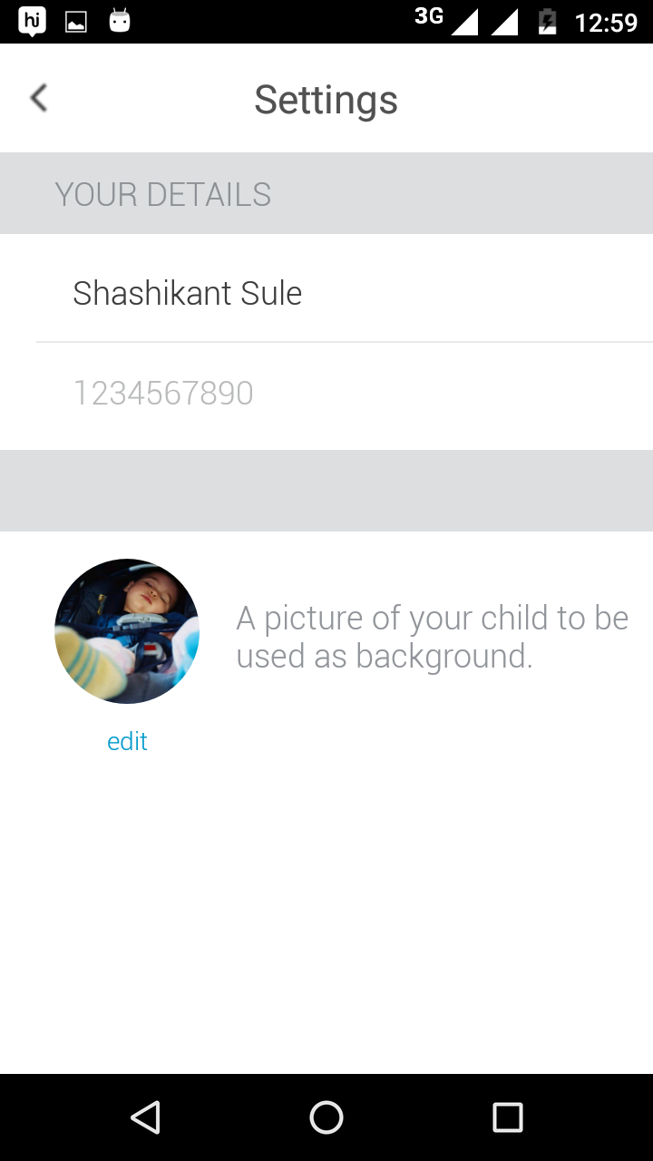Screen dimensions: 653x1161
Task: Tap the picture notification icon in status bar
Action: tap(76, 22)
